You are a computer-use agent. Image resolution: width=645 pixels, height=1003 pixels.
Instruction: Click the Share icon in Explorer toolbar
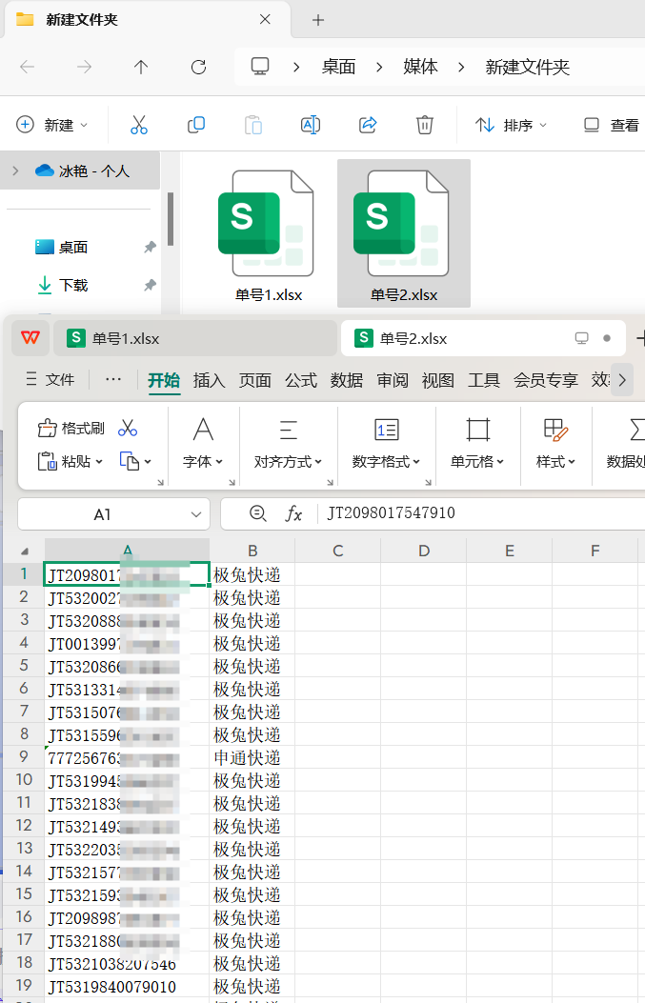368,125
